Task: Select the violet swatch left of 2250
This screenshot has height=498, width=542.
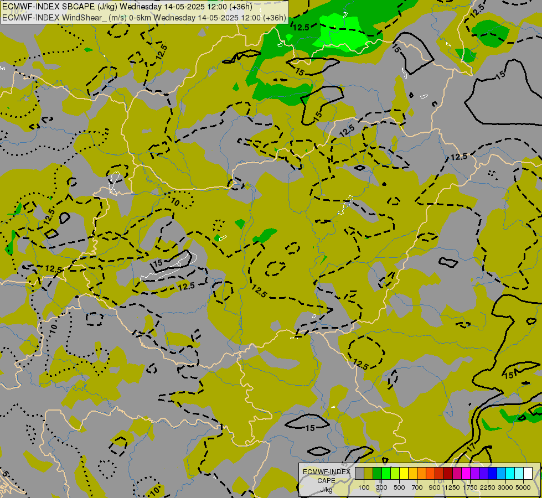Action: 483,474
